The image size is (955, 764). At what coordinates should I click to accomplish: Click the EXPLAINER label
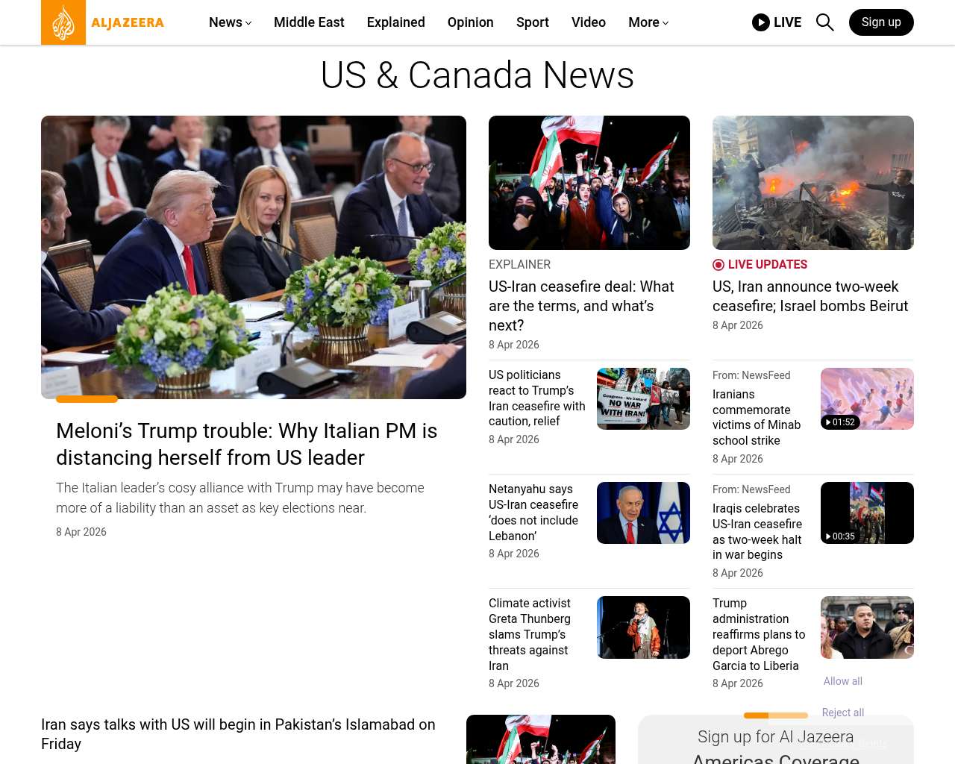(x=519, y=265)
